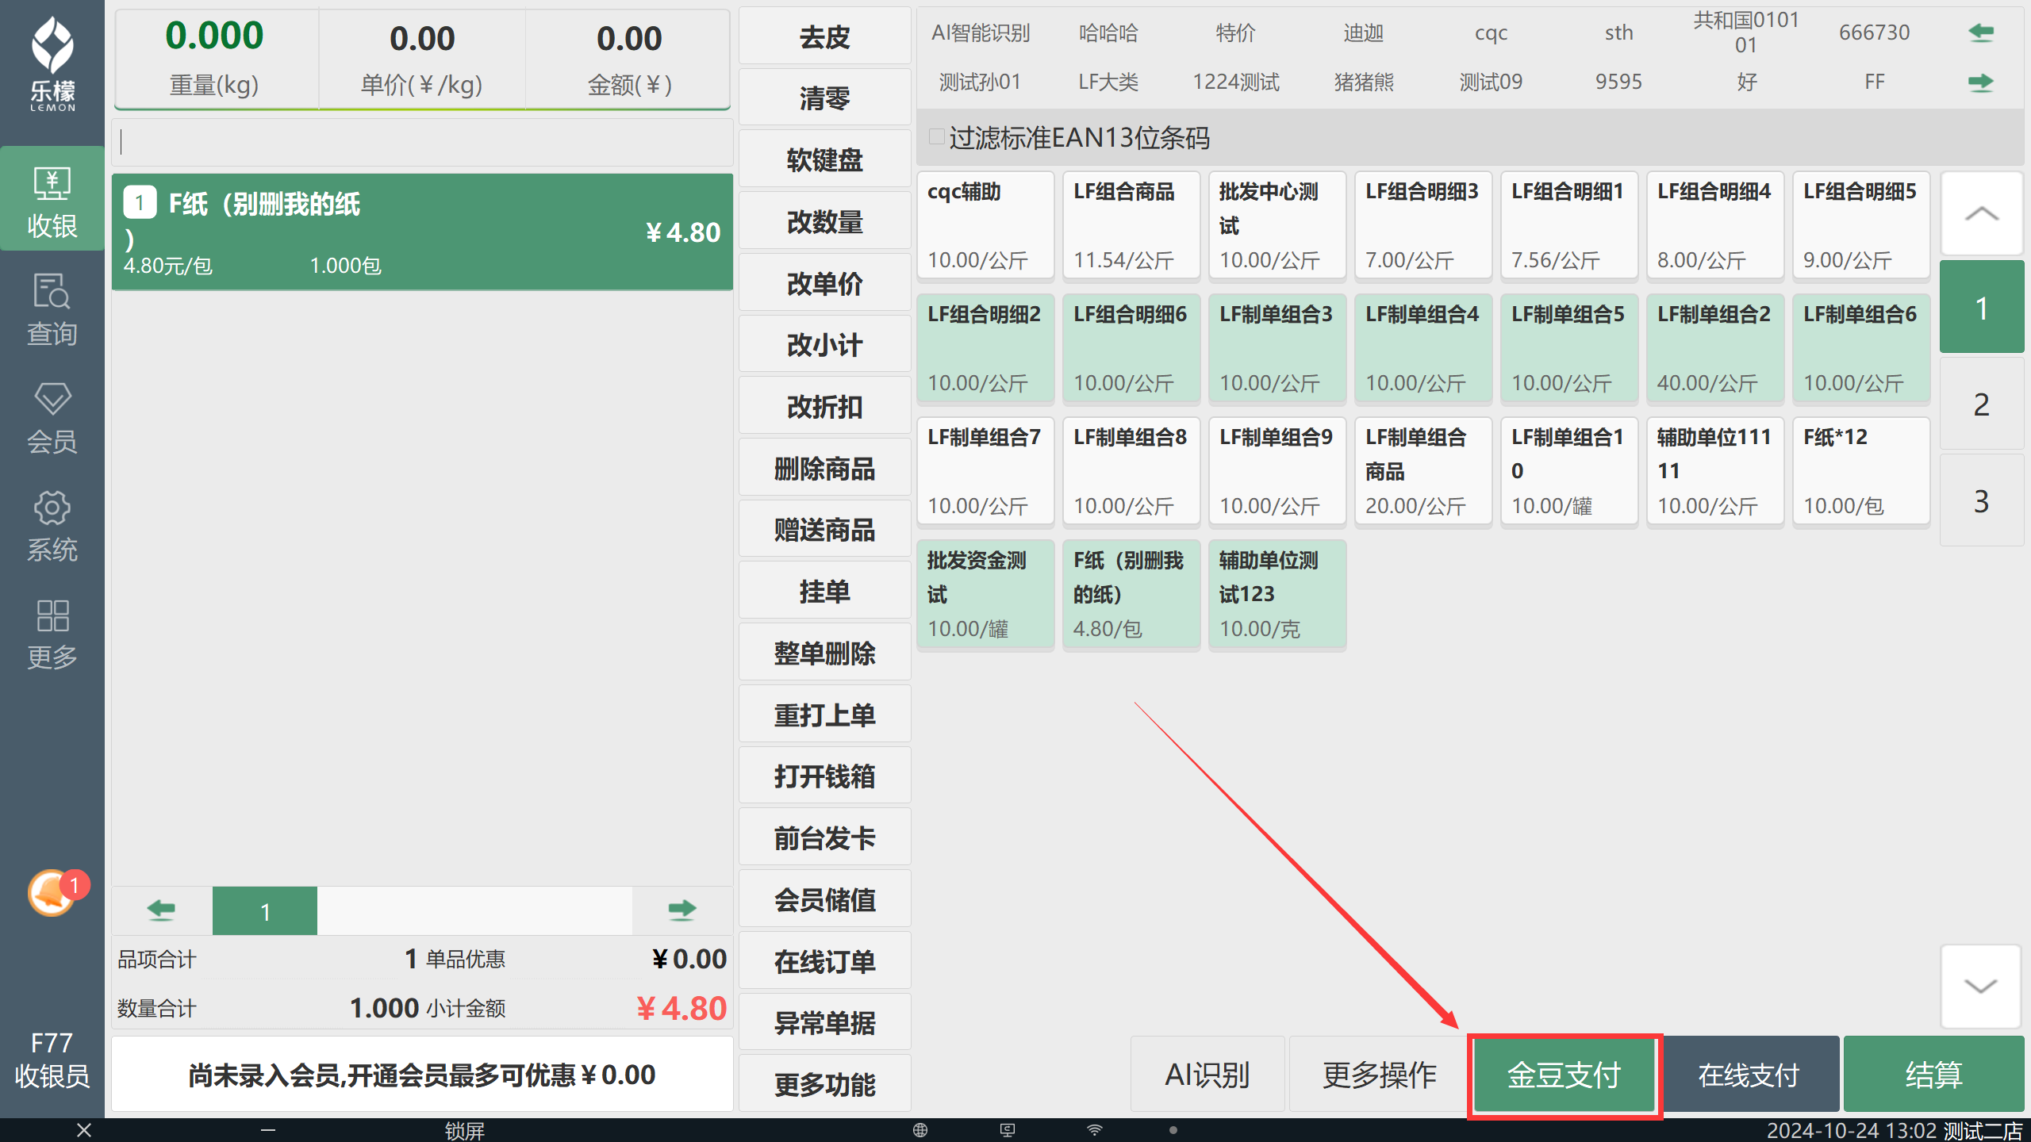Click 删除商品 delete item
The height and width of the screenshot is (1142, 2031).
(x=825, y=468)
